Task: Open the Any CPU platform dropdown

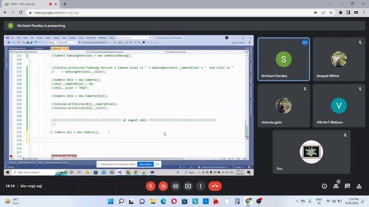Action: click(x=68, y=43)
